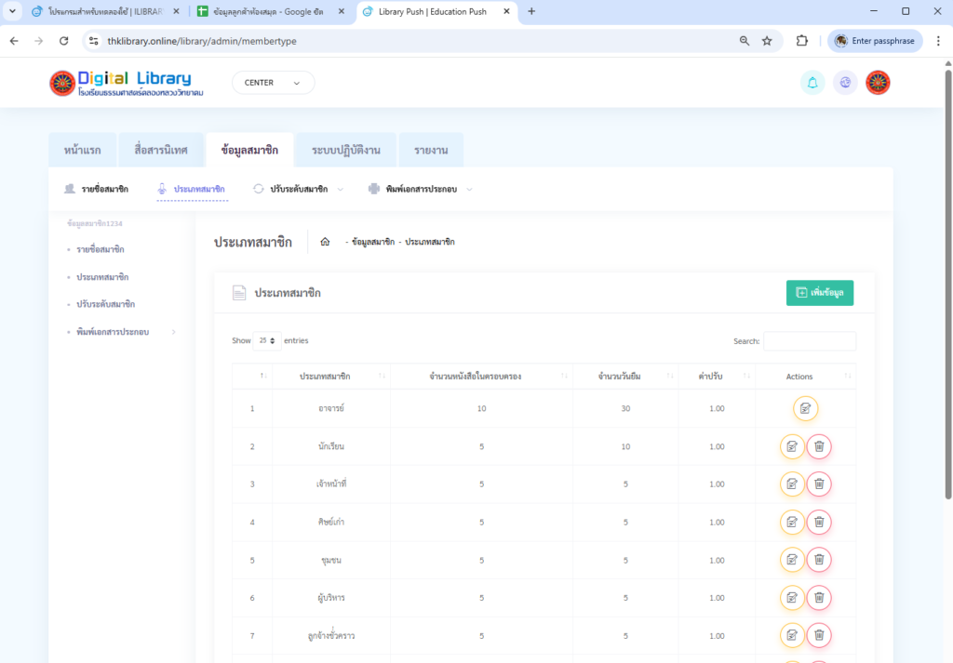This screenshot has width=953, height=663.
Task: Switch to the สื่อสารนิเทศ tab
Action: point(161,150)
